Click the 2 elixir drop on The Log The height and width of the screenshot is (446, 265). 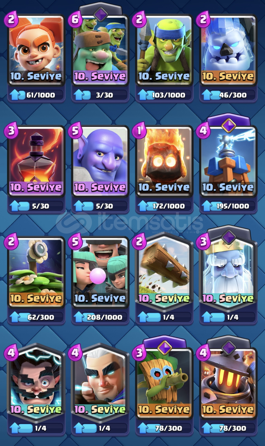(x=140, y=242)
